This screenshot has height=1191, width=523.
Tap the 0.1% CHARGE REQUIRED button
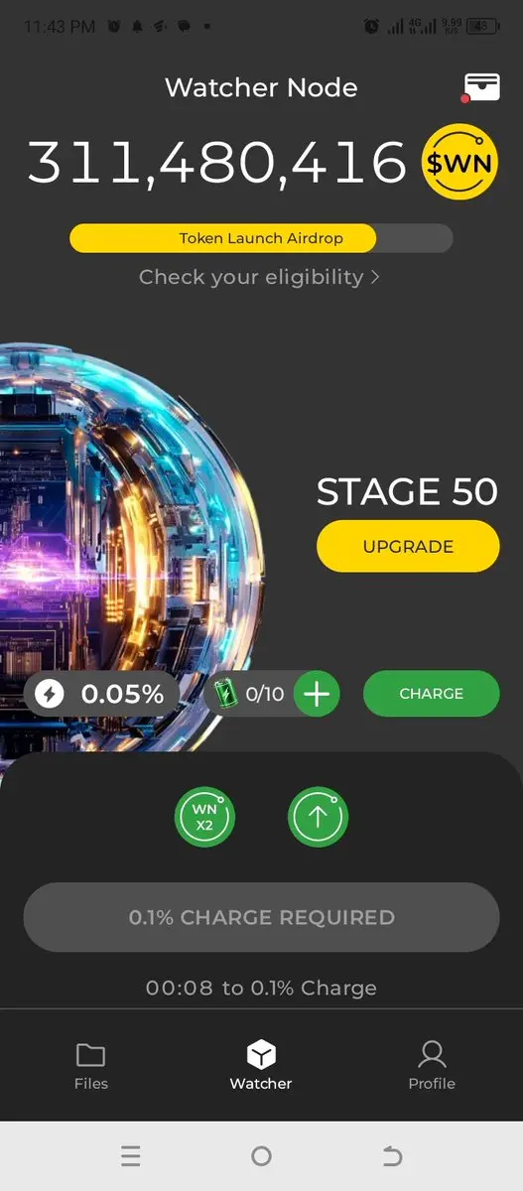click(261, 917)
